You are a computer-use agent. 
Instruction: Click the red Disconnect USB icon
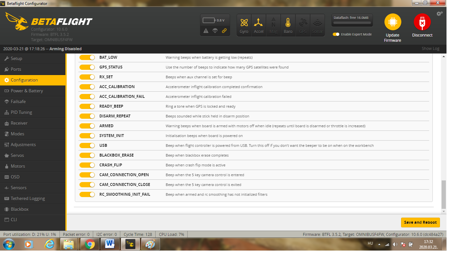tap(422, 22)
